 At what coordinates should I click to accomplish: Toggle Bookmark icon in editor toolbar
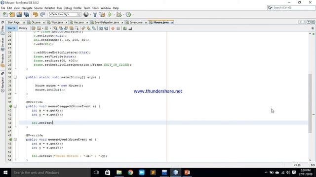click(94, 29)
